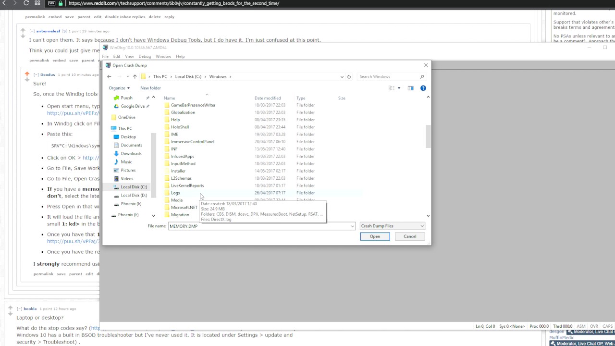The image size is (615, 346).
Task: Open WinDbg Window menu
Action: pyautogui.click(x=163, y=56)
